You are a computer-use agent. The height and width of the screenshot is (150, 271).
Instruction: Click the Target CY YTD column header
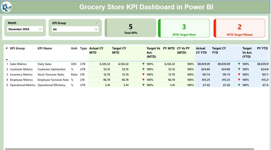(219, 51)
